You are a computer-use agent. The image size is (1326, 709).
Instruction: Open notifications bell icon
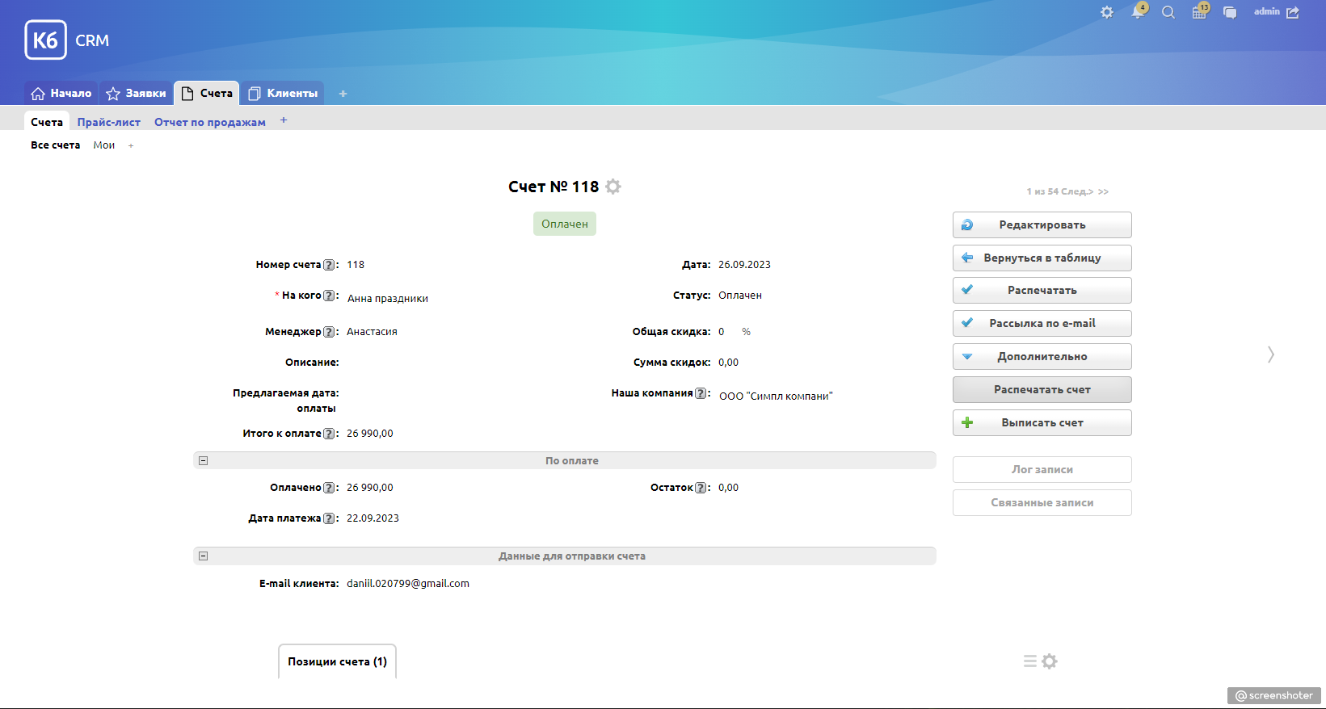pyautogui.click(x=1139, y=11)
